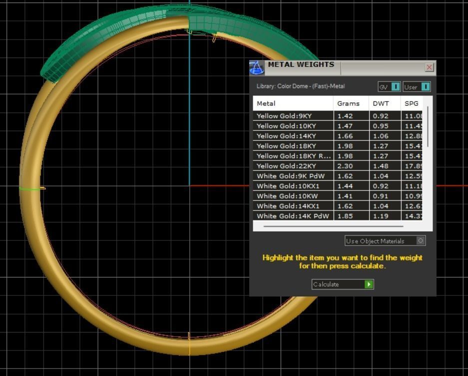
Task: Toggle the User library switch
Action: pyautogui.click(x=417, y=87)
